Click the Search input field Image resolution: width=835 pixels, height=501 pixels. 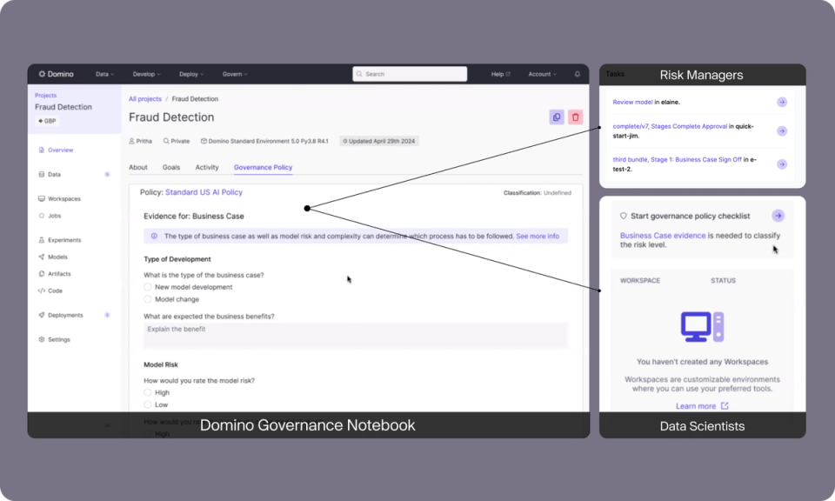click(x=409, y=74)
